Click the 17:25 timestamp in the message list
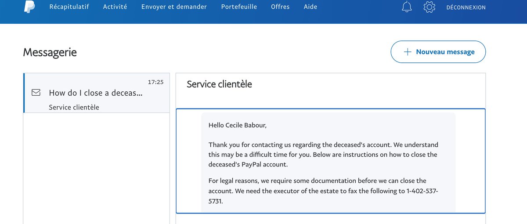 click(155, 82)
